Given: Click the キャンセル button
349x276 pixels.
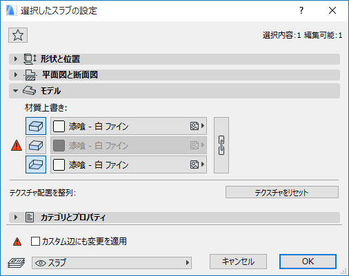Looking at the screenshot, I should 238,262.
